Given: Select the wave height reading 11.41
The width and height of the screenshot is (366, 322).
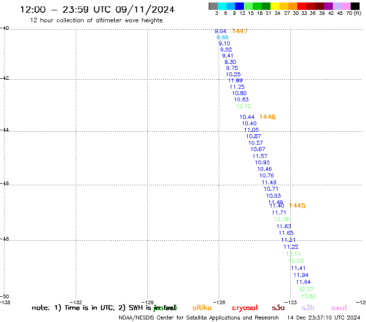Looking at the screenshot, I should (298, 268).
